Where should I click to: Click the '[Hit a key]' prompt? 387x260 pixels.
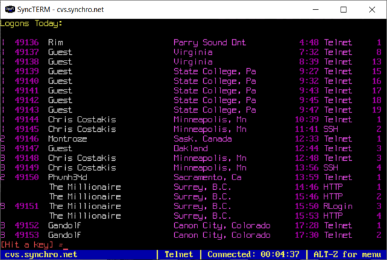(26, 245)
